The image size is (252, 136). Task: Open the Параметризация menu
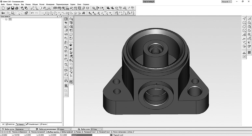tap(62, 5)
